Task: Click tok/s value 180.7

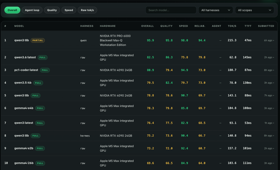Action: coord(232,70)
